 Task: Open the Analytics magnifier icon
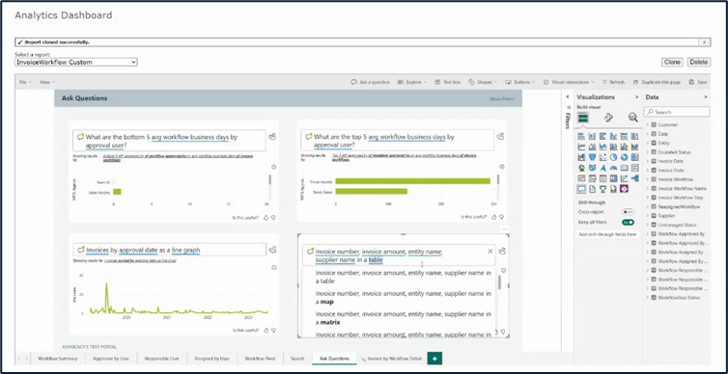[632, 118]
